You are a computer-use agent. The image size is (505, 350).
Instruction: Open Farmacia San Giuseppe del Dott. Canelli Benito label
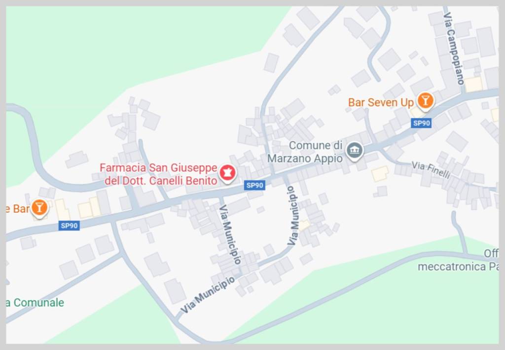pyautogui.click(x=158, y=174)
